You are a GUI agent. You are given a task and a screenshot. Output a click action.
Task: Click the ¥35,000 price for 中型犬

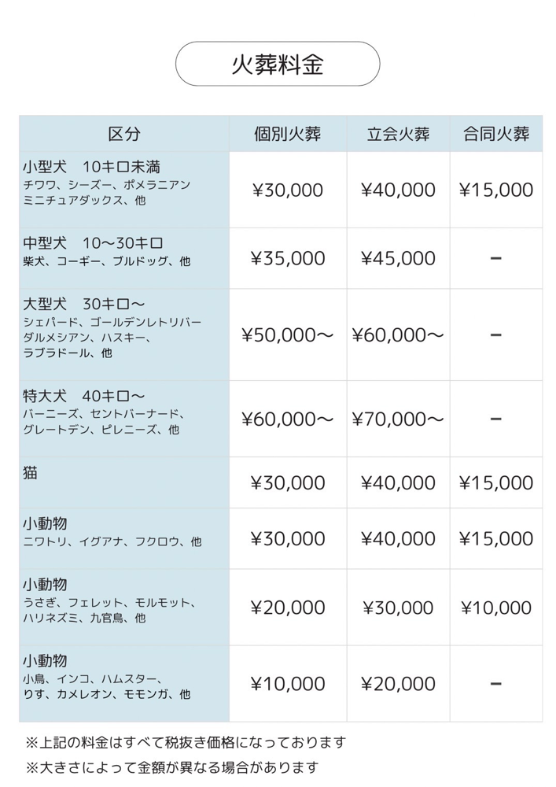point(288,258)
